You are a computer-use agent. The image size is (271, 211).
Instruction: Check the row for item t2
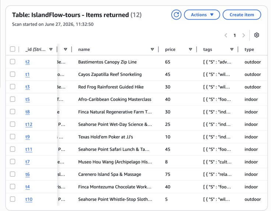click(13, 61)
